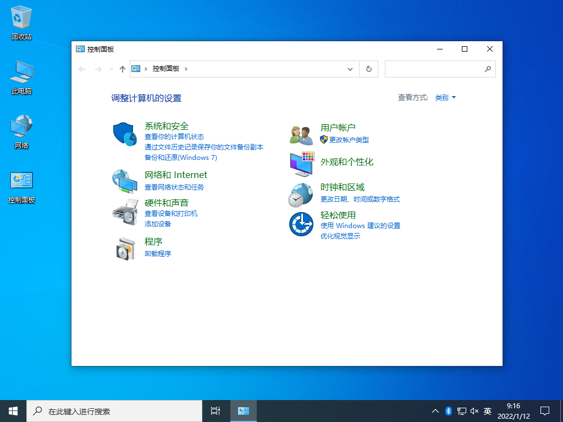The width and height of the screenshot is (563, 422).
Task: Click the 网络和 Internet category icon
Action: (x=124, y=182)
